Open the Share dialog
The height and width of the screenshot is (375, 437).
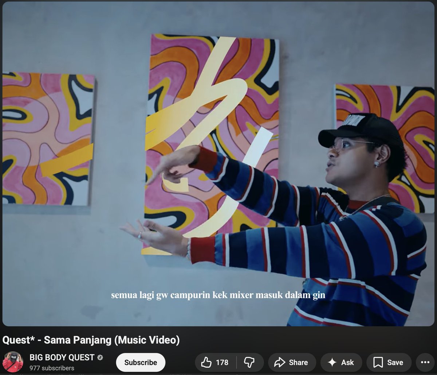coord(292,362)
